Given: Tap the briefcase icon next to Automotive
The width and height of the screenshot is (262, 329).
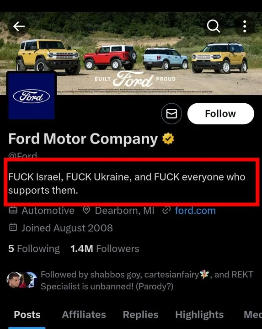Looking at the screenshot, I should pyautogui.click(x=13, y=210).
